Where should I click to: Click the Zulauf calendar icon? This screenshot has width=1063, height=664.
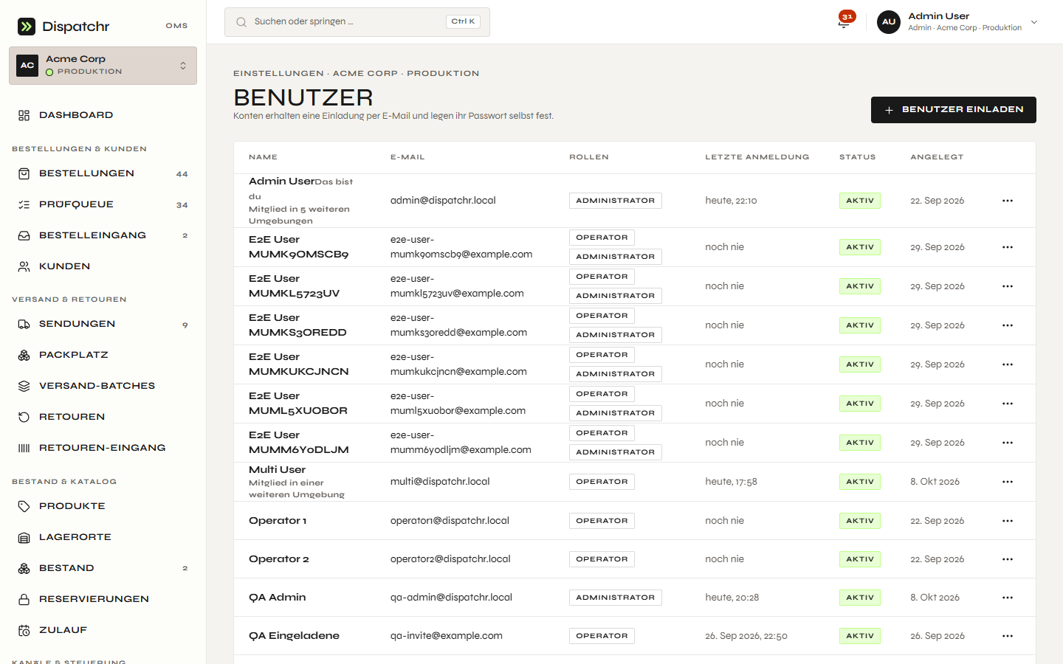point(24,630)
